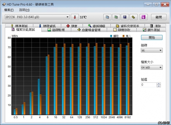Click the MB/s axis unit label

(15, 36)
